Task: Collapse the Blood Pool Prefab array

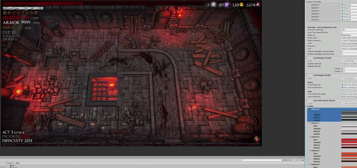Action: click(307, 2)
